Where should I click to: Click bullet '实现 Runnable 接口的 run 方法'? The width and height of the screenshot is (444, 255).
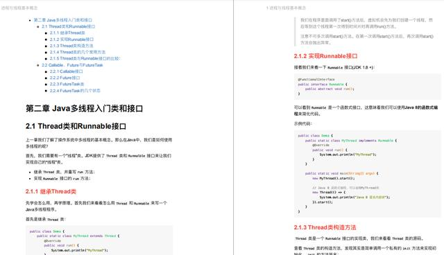click(62, 178)
